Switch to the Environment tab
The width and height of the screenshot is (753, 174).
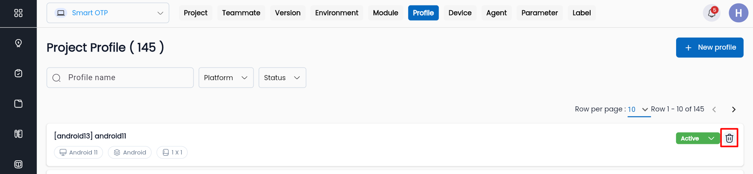(x=336, y=13)
